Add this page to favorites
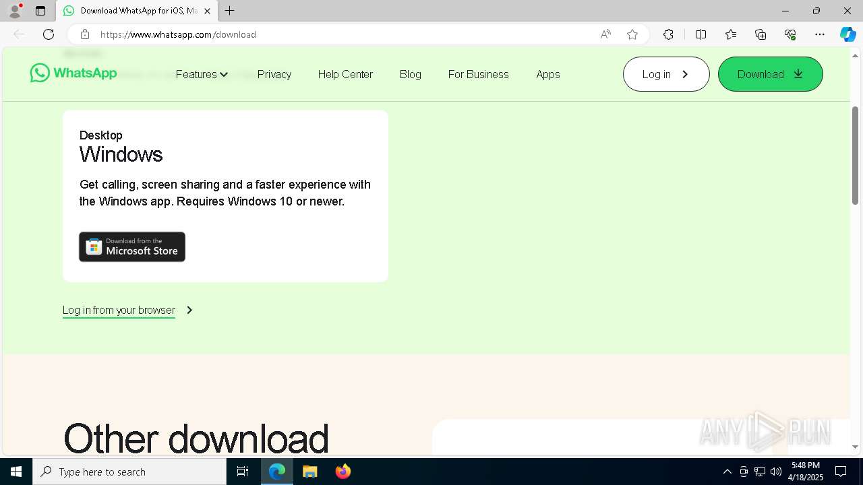The height and width of the screenshot is (485, 863). point(632,34)
